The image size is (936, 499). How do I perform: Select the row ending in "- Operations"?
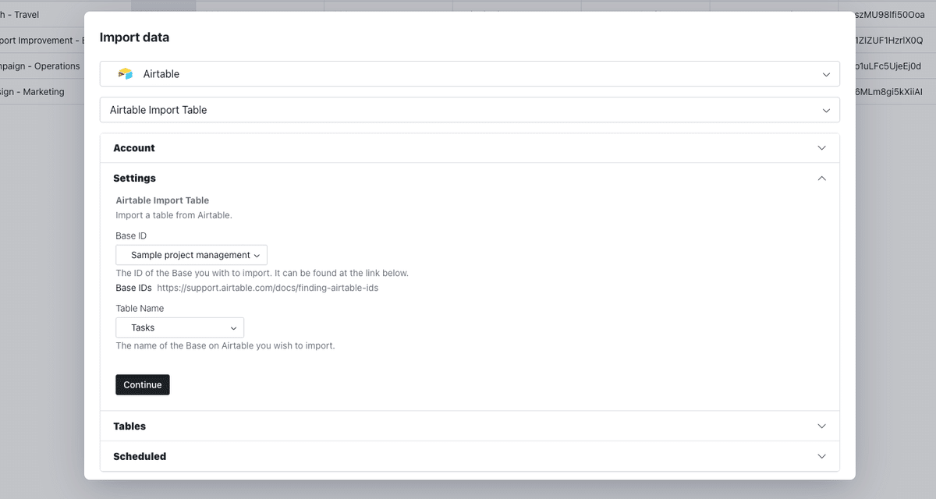tap(41, 66)
